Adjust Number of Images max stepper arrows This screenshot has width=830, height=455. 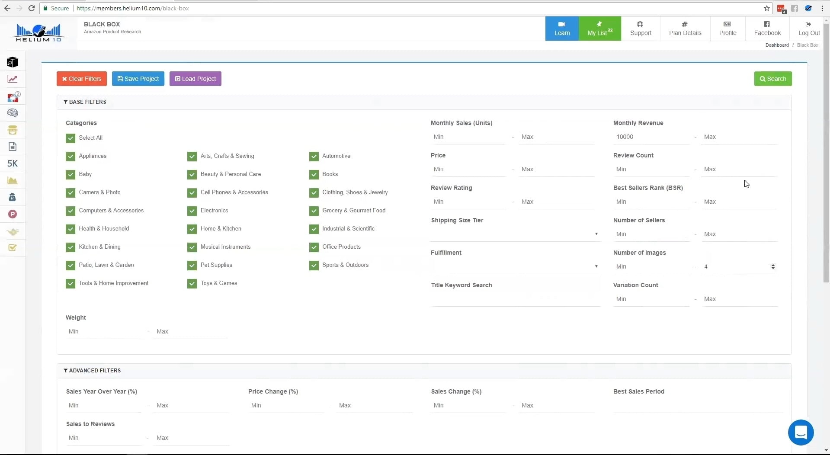click(773, 267)
